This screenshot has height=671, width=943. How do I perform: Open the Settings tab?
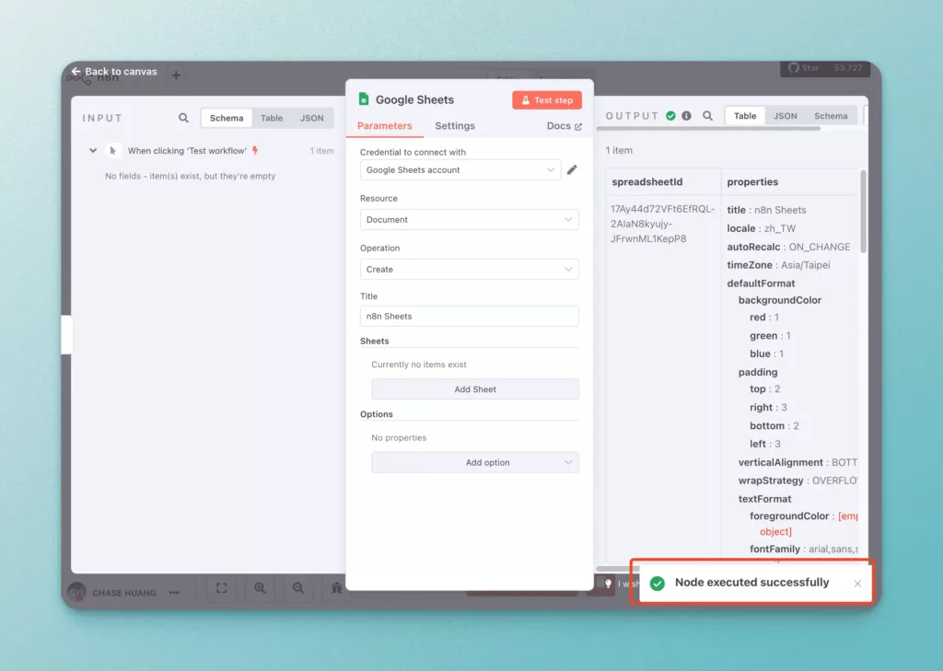(x=455, y=126)
